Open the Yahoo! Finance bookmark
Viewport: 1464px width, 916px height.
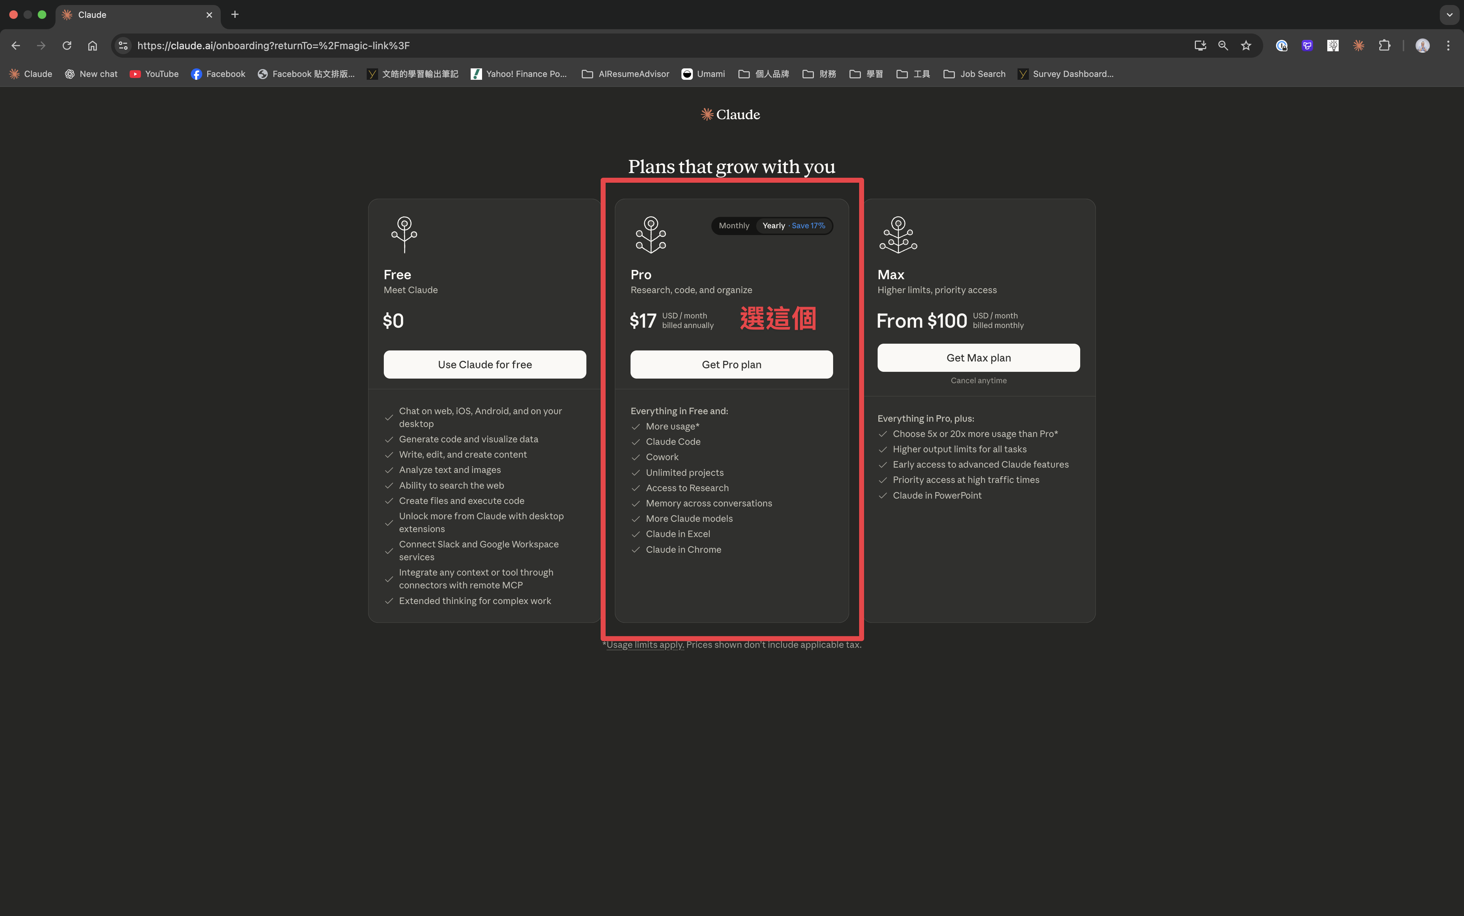point(519,74)
